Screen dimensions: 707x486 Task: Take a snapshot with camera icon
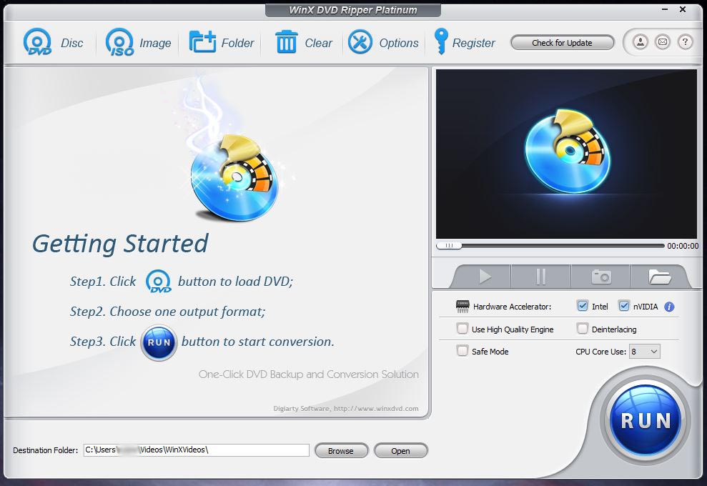pos(600,276)
